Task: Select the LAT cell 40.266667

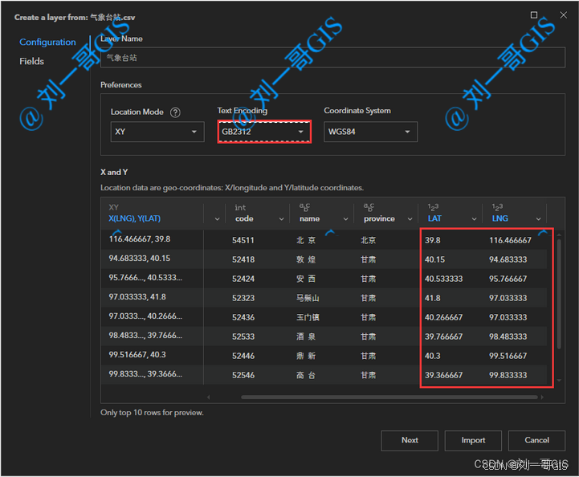Action: click(443, 317)
